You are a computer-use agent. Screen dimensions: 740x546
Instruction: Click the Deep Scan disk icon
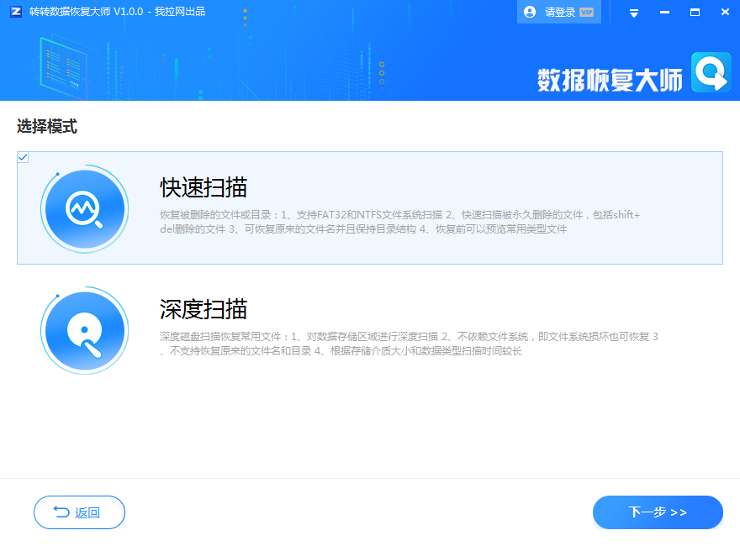tap(85, 330)
